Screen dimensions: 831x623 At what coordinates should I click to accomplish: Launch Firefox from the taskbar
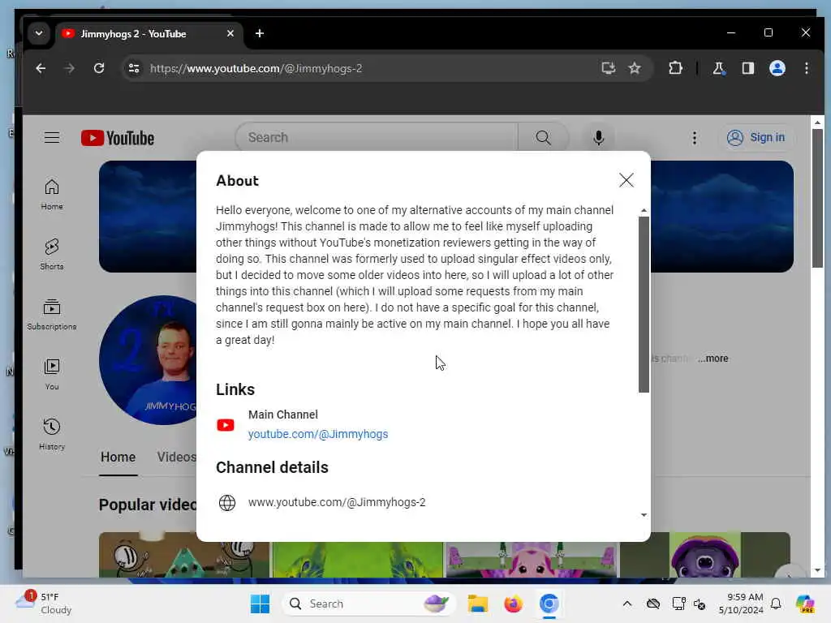pyautogui.click(x=513, y=604)
